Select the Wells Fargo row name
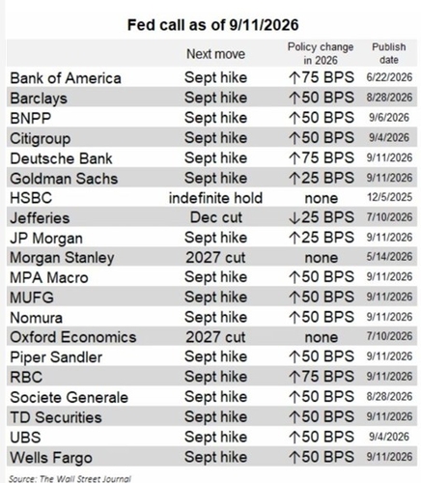This screenshot has width=421, height=483. click(x=51, y=458)
